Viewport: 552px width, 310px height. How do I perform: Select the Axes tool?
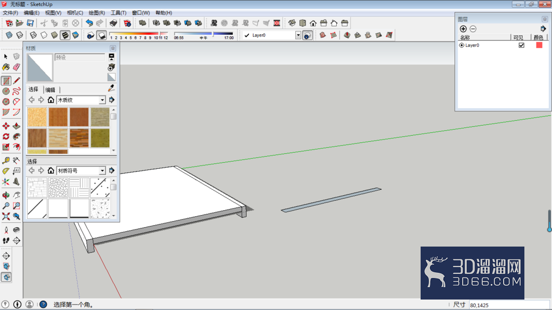pos(6,182)
